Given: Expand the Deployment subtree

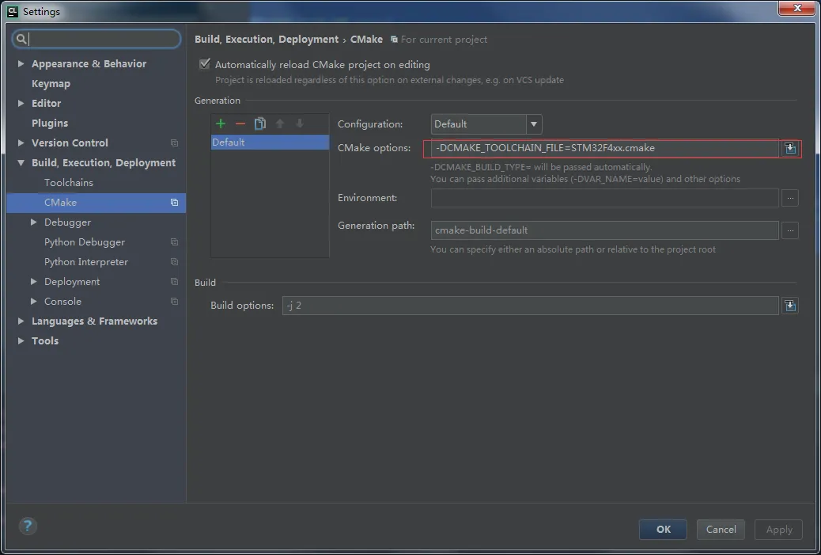Looking at the screenshot, I should (x=33, y=281).
